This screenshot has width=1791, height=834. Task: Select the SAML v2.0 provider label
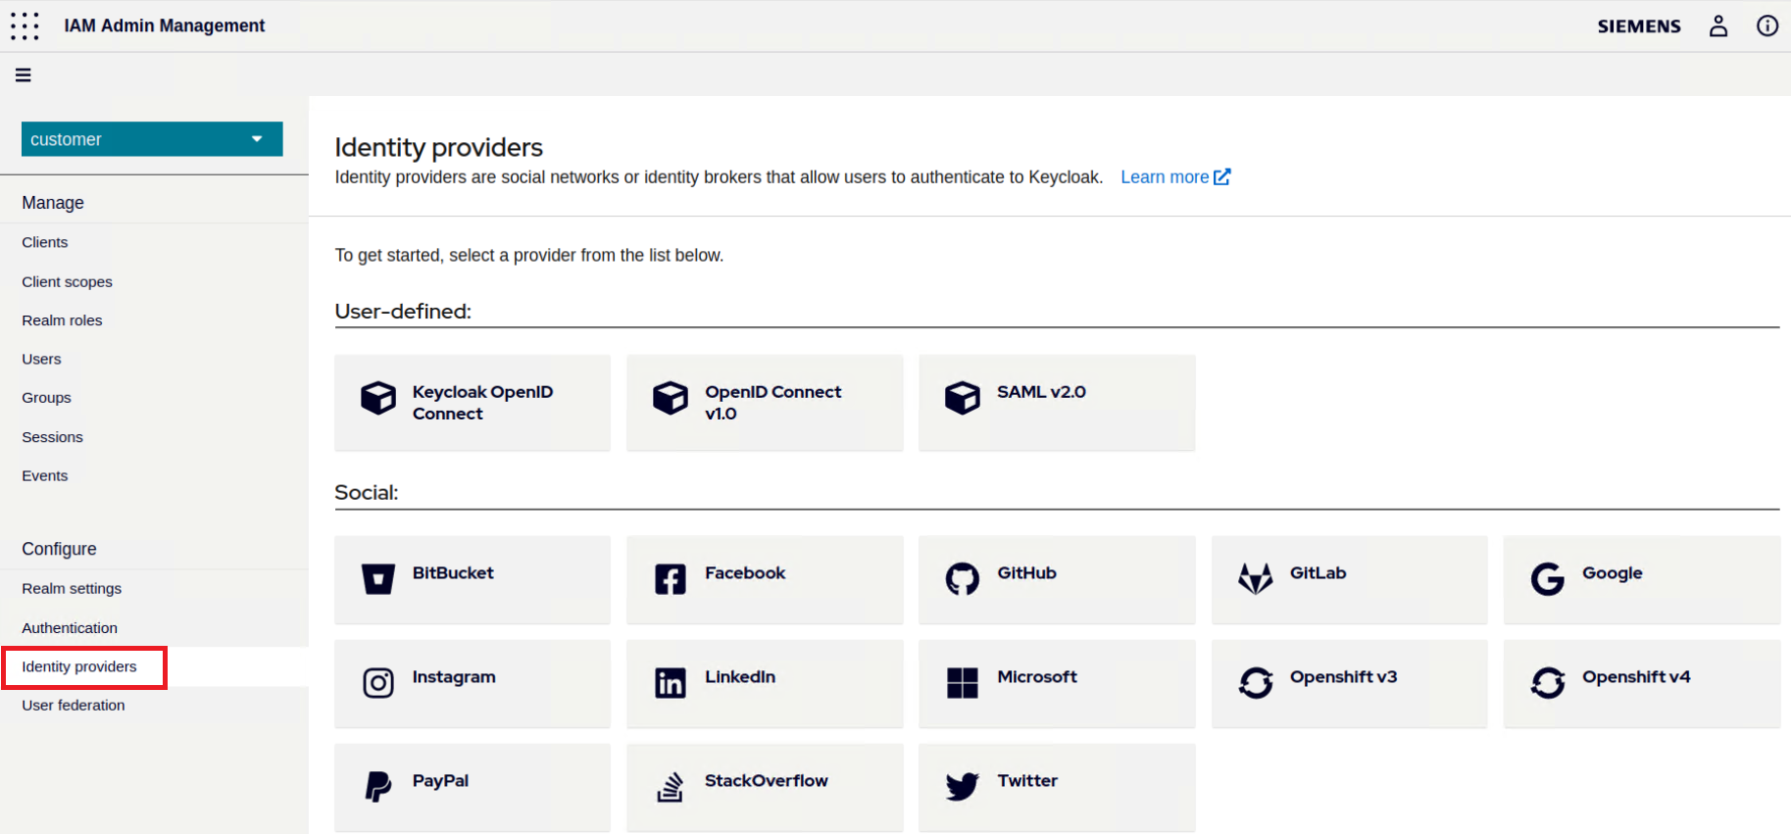(x=1041, y=392)
